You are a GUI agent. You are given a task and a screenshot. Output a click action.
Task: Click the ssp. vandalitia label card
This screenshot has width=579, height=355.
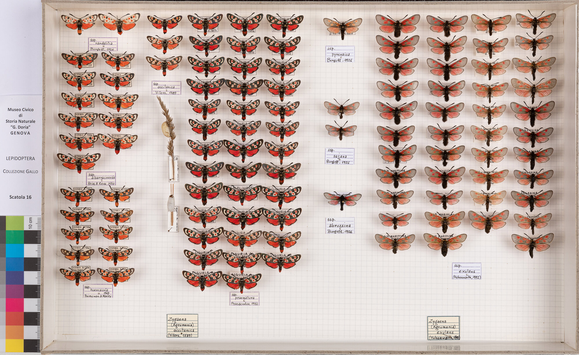(x=103, y=44)
